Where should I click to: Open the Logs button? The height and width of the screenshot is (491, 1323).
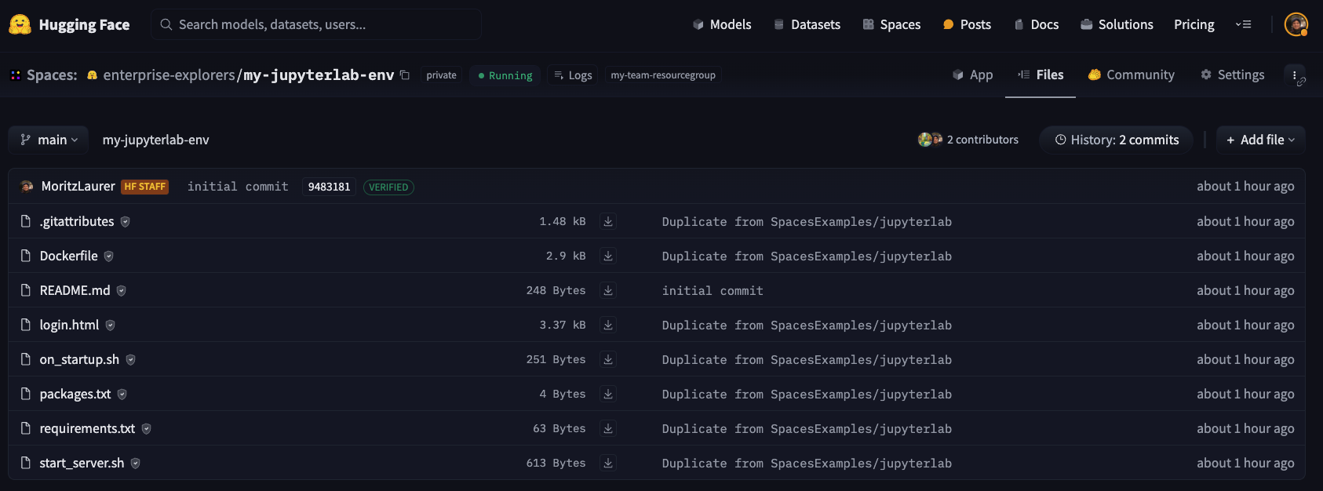pyautogui.click(x=573, y=75)
